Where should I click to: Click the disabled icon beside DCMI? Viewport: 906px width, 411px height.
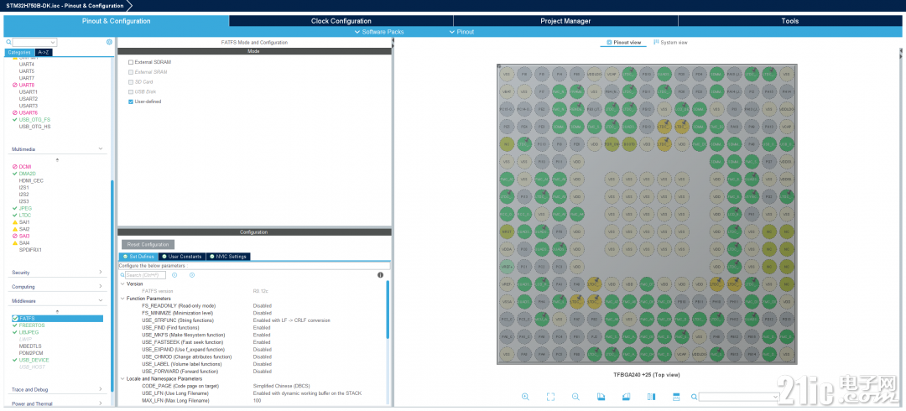tap(15, 166)
